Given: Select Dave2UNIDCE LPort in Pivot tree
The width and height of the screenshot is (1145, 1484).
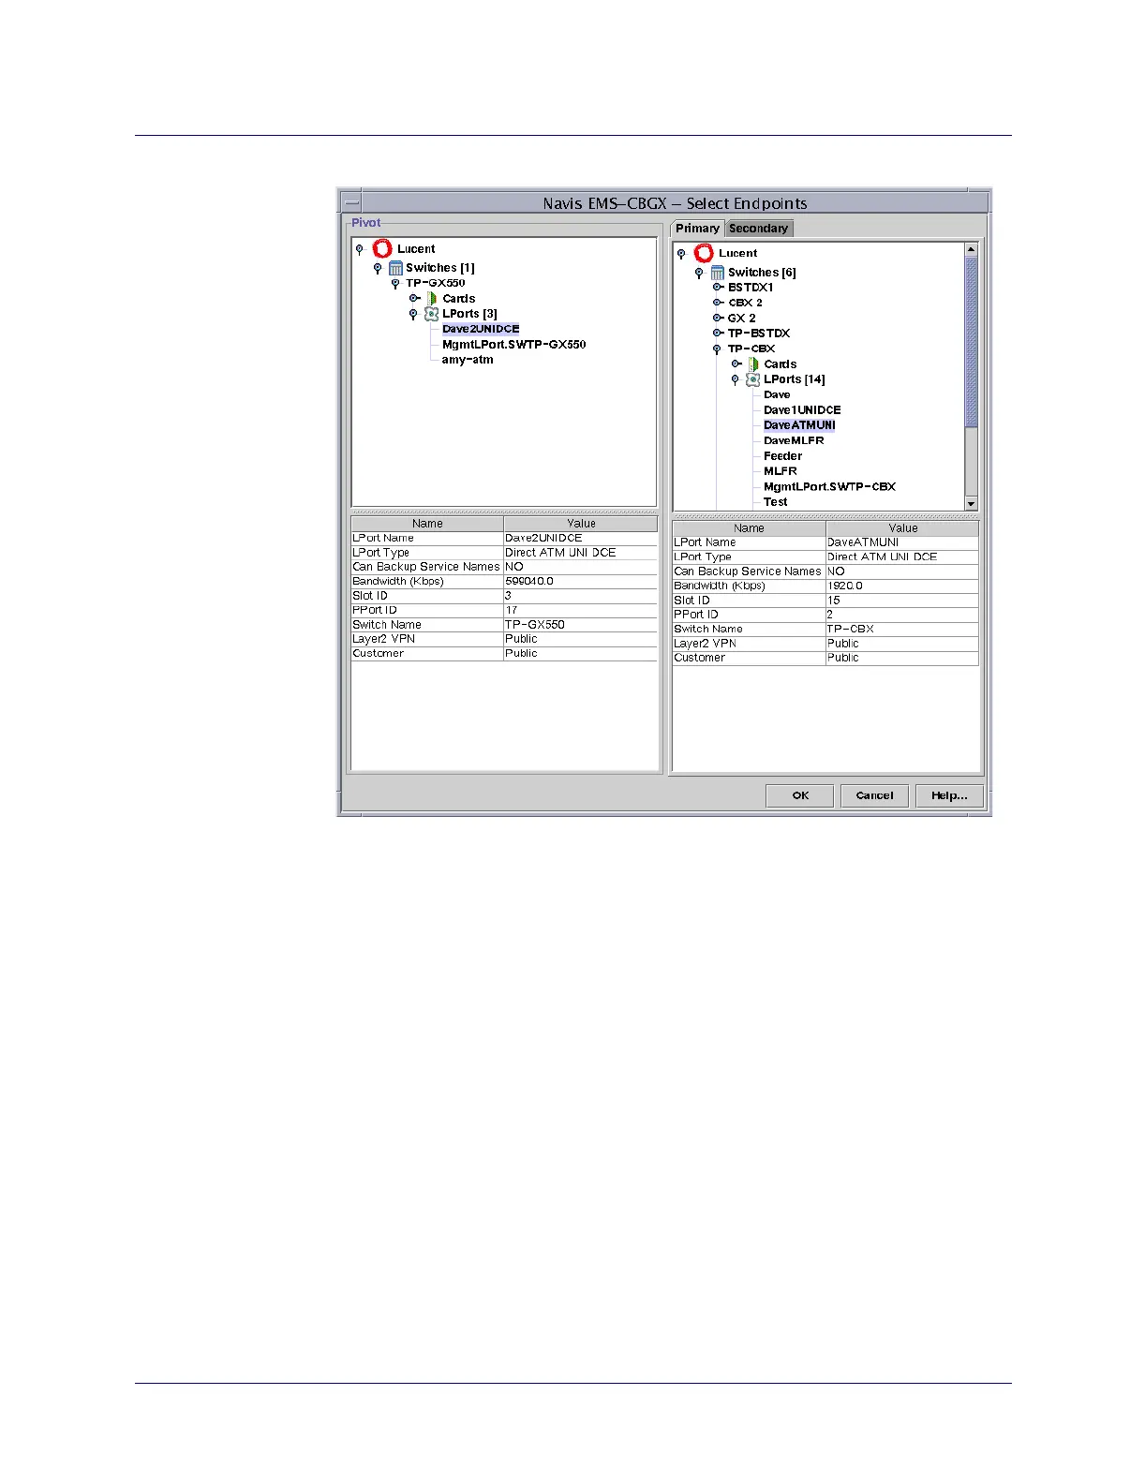Looking at the screenshot, I should click(481, 329).
